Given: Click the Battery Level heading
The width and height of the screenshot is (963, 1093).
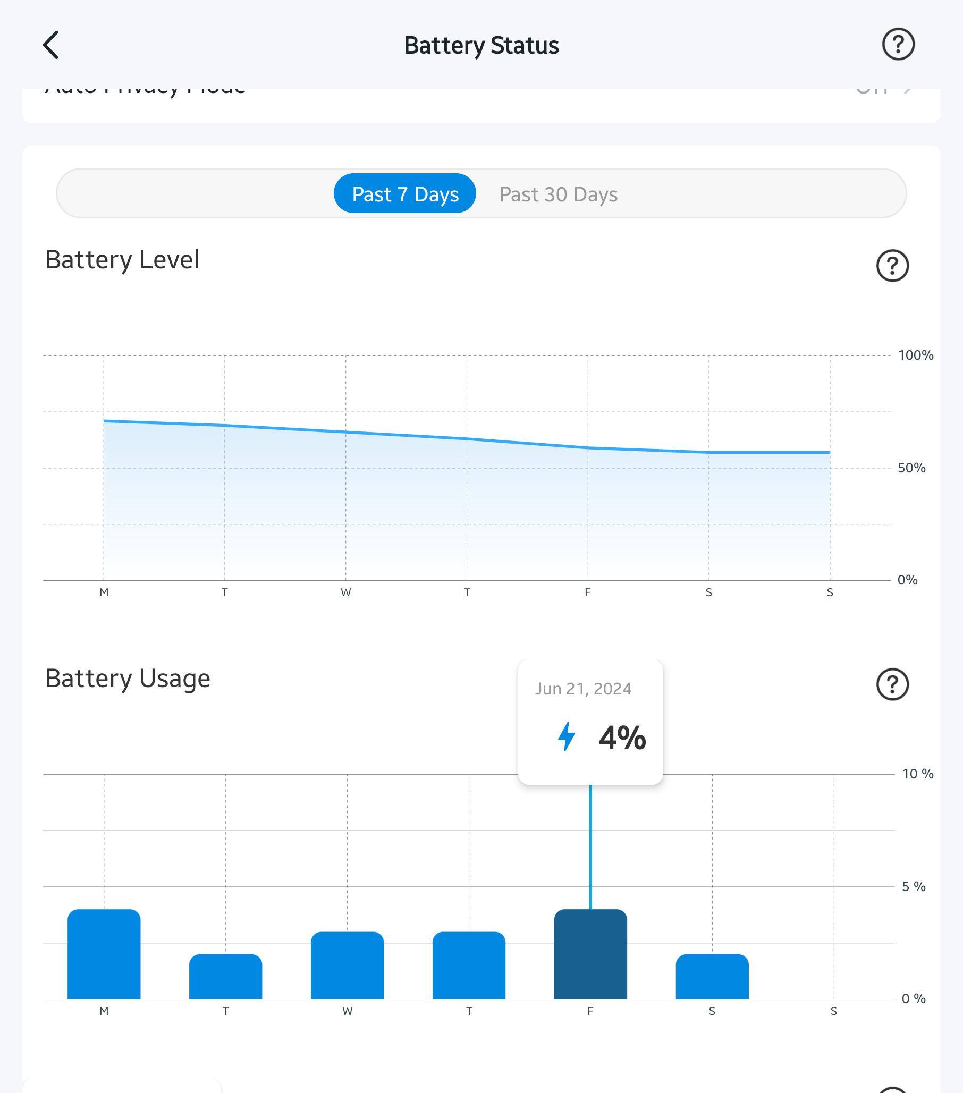Looking at the screenshot, I should point(122,260).
